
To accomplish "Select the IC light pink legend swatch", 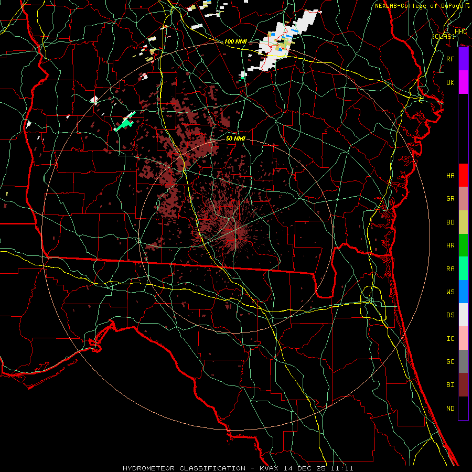I will [463, 338].
